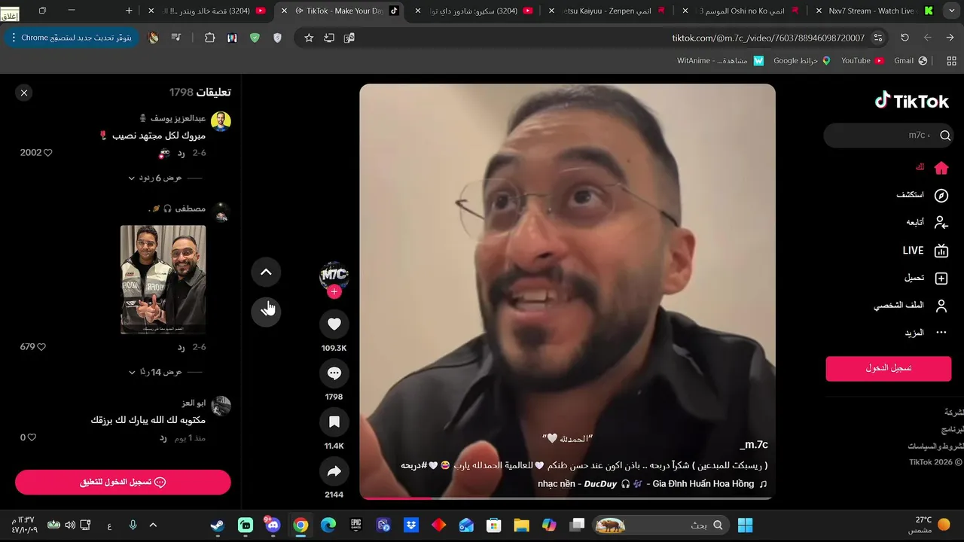Open Chrome extensions puzzle icon

pyautogui.click(x=209, y=38)
